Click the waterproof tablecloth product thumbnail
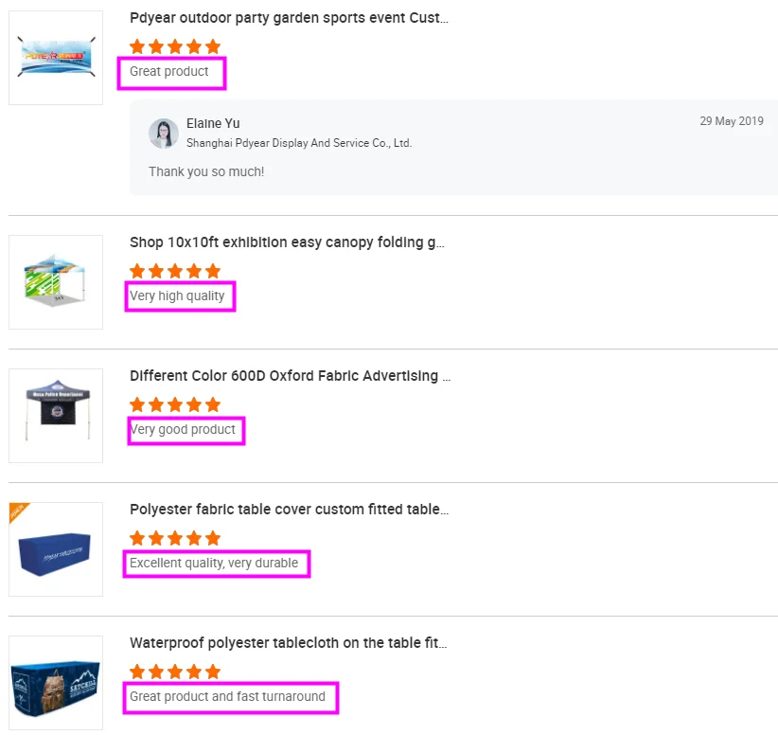Screen dimensions: 778x735 (56, 683)
